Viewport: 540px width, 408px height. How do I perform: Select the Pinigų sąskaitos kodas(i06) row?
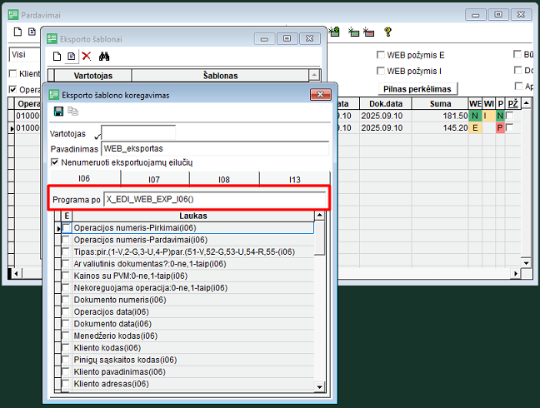click(192, 360)
